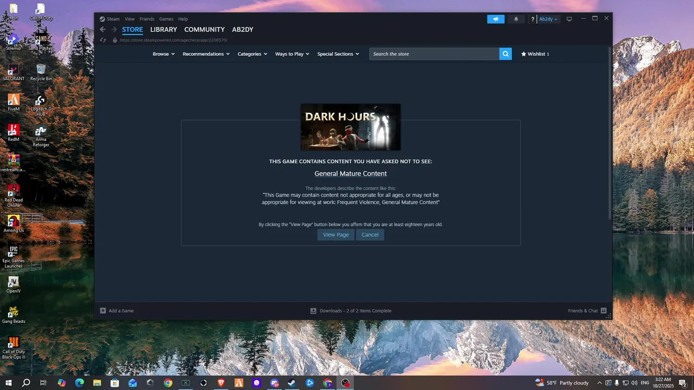Open Steam announcements megaphone button

click(496, 19)
